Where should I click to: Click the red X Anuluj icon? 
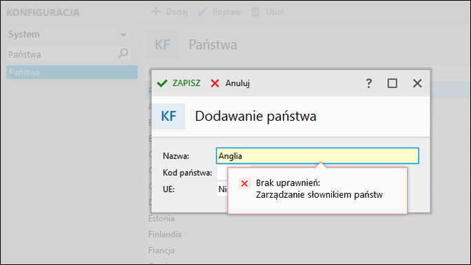[x=215, y=83]
